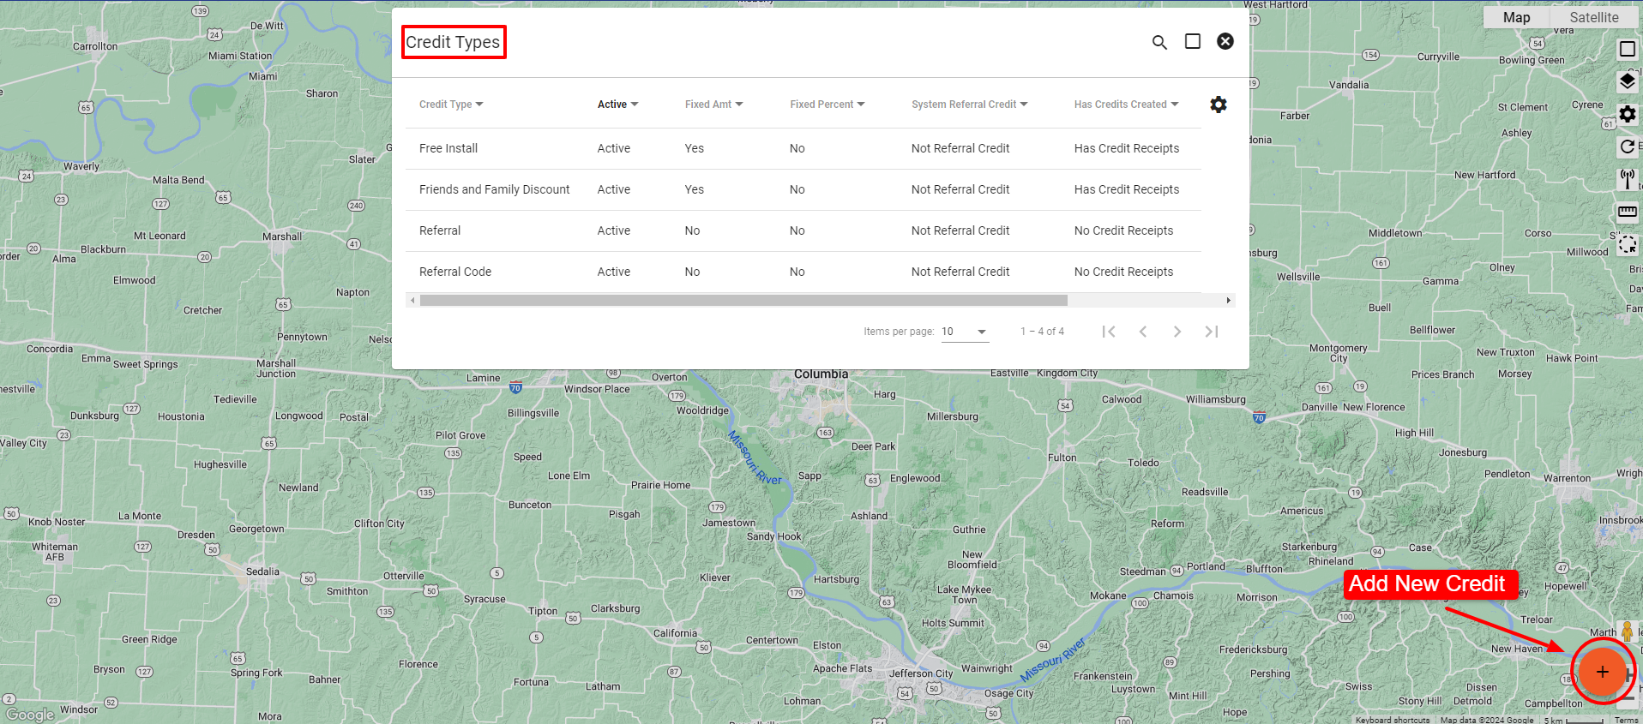Click the table scrollbar right arrow

coord(1229,301)
